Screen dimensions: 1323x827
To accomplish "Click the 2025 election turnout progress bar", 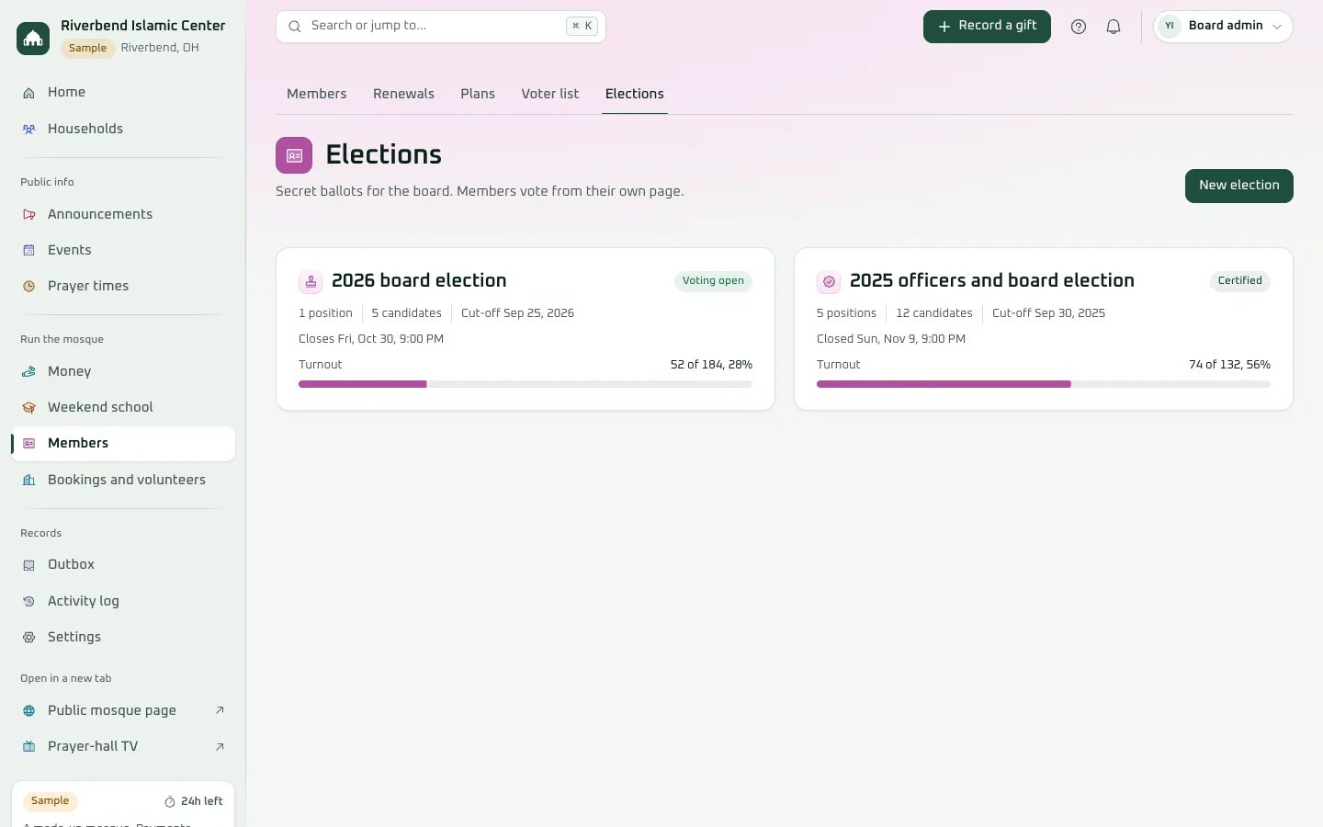I will point(1044,384).
